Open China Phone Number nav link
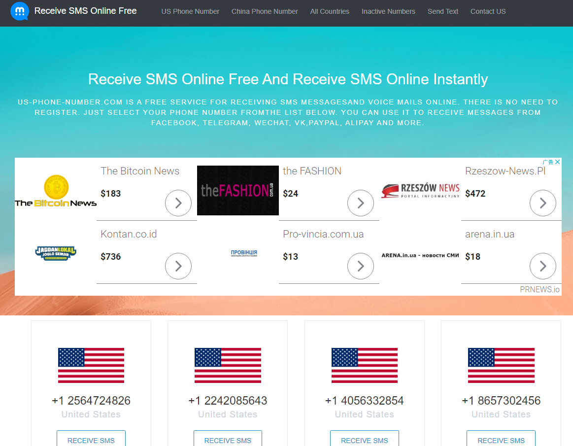 265,11
